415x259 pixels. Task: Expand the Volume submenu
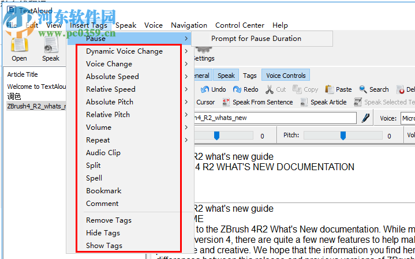click(x=186, y=127)
